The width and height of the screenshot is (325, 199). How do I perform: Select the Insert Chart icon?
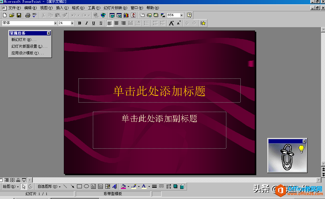126,15
